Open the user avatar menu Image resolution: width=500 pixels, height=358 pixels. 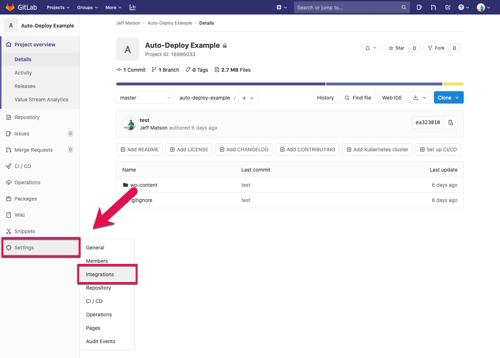point(484,7)
